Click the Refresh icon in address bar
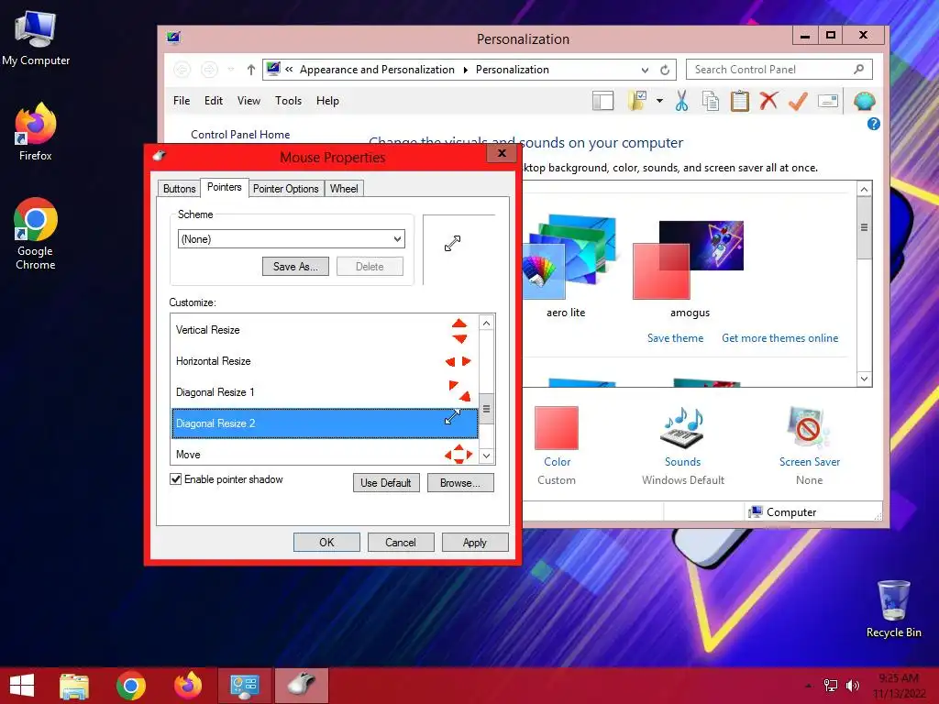 coord(665,70)
